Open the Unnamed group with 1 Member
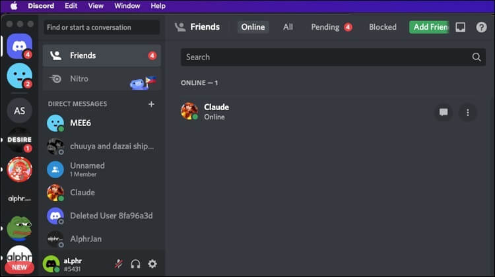Screen dimensions: 495x277 [x=102, y=169]
